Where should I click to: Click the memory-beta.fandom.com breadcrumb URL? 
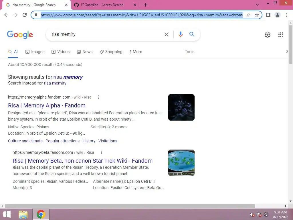pos(53,152)
